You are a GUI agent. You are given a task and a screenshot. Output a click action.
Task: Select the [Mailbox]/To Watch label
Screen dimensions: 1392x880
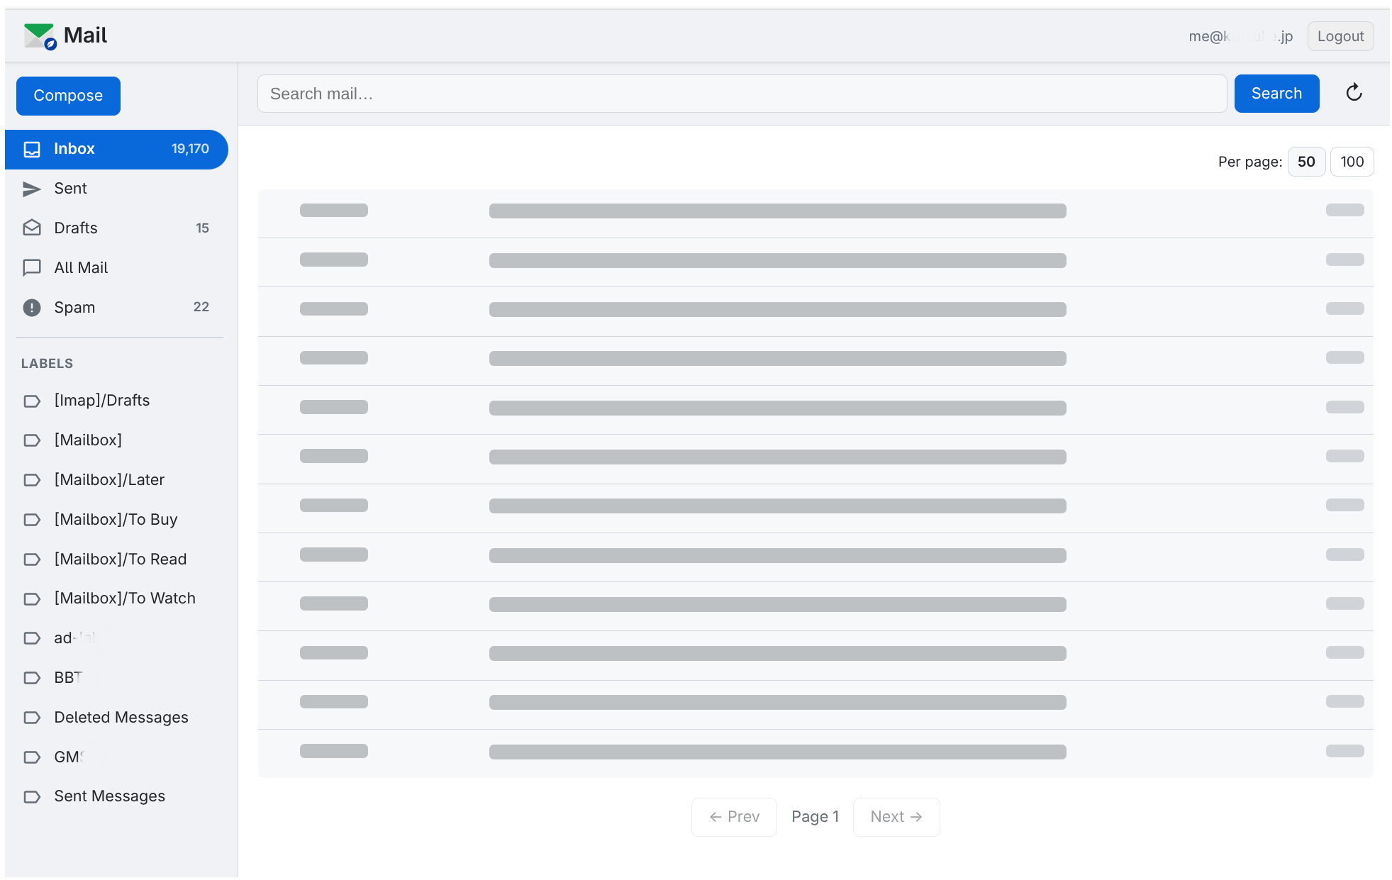click(124, 598)
